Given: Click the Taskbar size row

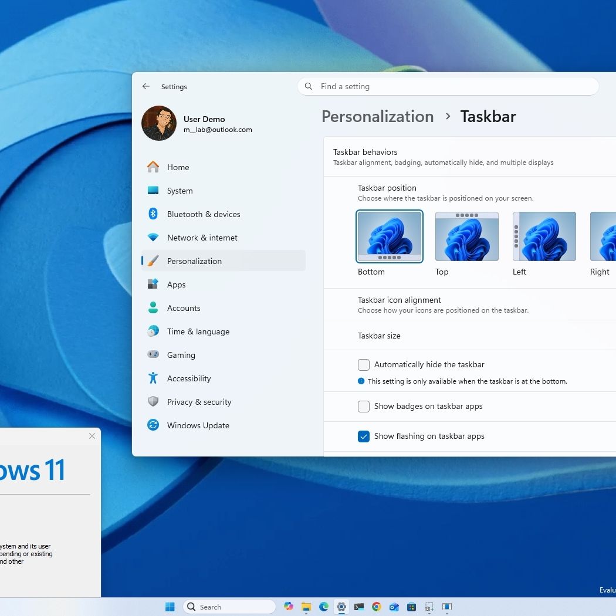Looking at the screenshot, I should tap(469, 336).
